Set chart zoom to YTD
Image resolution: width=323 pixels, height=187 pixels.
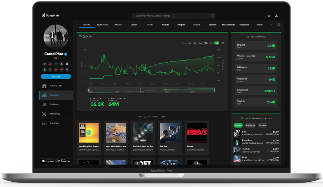206,43
